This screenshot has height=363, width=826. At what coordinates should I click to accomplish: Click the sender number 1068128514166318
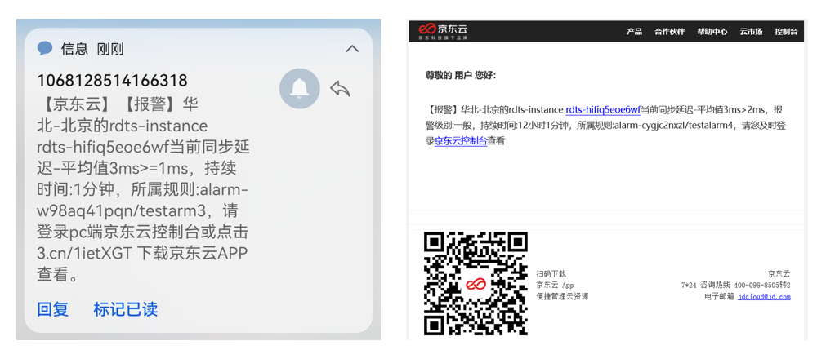112,81
